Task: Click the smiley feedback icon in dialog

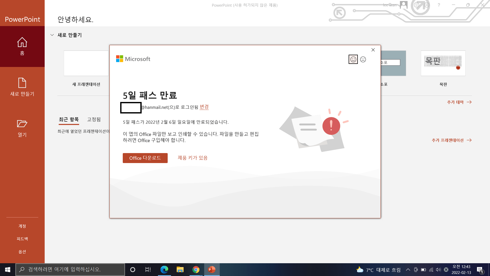Action: point(353,60)
